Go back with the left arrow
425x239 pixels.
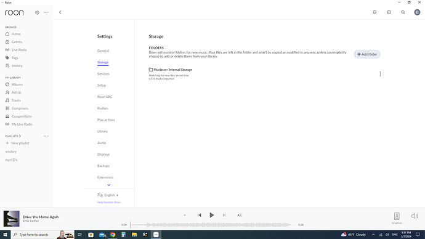tap(60, 12)
